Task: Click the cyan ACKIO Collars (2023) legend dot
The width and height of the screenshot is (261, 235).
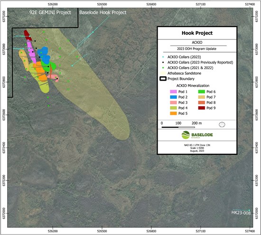Action: (163, 57)
